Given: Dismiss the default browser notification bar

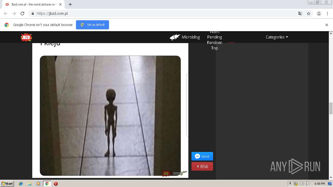Looking at the screenshot, I should [327, 25].
